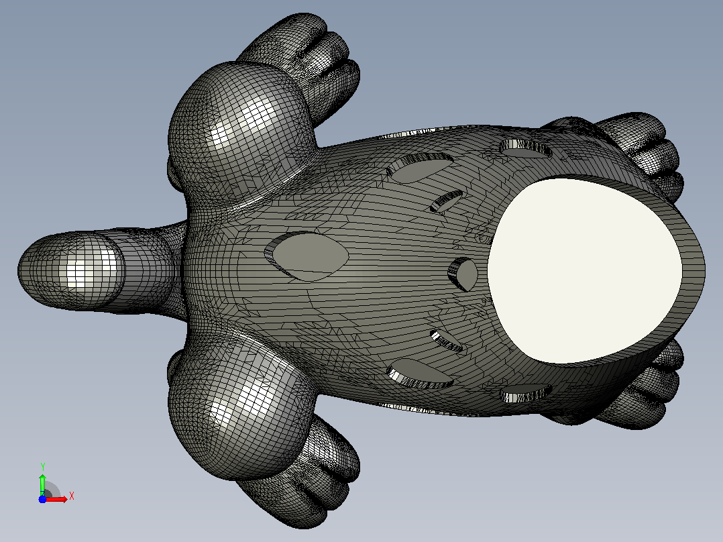Click the red "X" axis label
Viewport: 723px width, 542px height.
tap(72, 496)
